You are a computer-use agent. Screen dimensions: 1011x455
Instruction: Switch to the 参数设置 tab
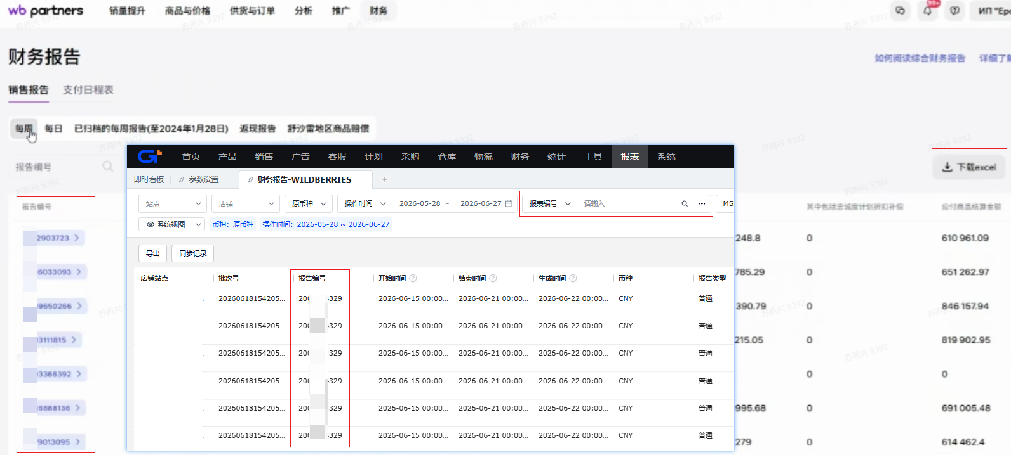pyautogui.click(x=204, y=179)
